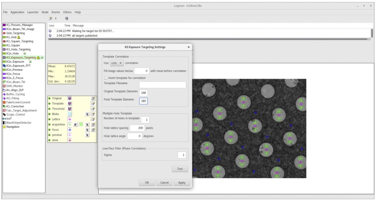Click the cursor picker icon on focus row

click(87, 130)
